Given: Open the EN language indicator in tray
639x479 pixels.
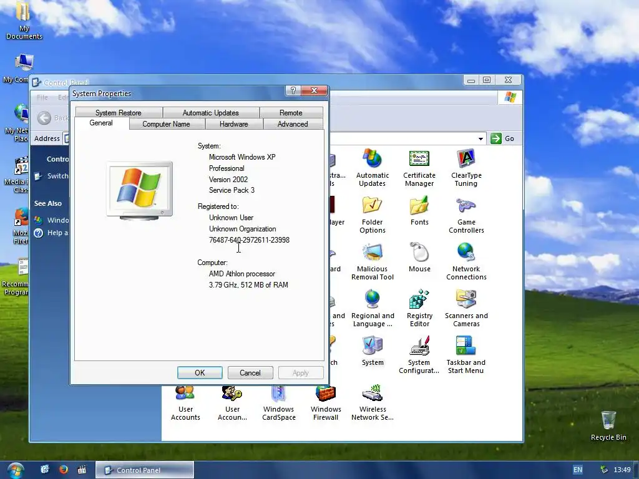Looking at the screenshot, I should pyautogui.click(x=578, y=470).
